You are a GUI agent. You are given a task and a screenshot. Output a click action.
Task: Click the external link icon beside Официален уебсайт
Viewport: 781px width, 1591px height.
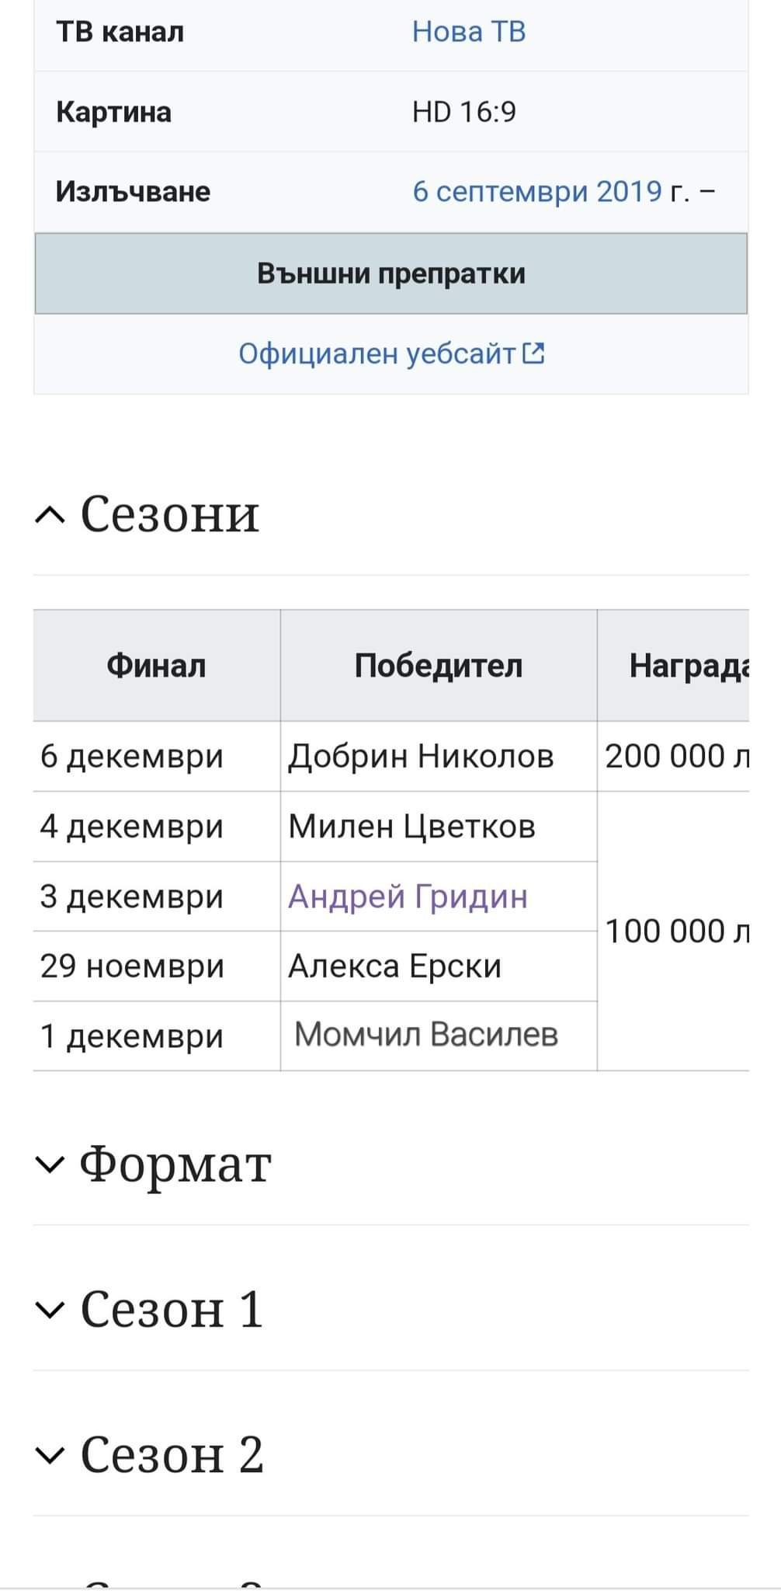tap(533, 354)
